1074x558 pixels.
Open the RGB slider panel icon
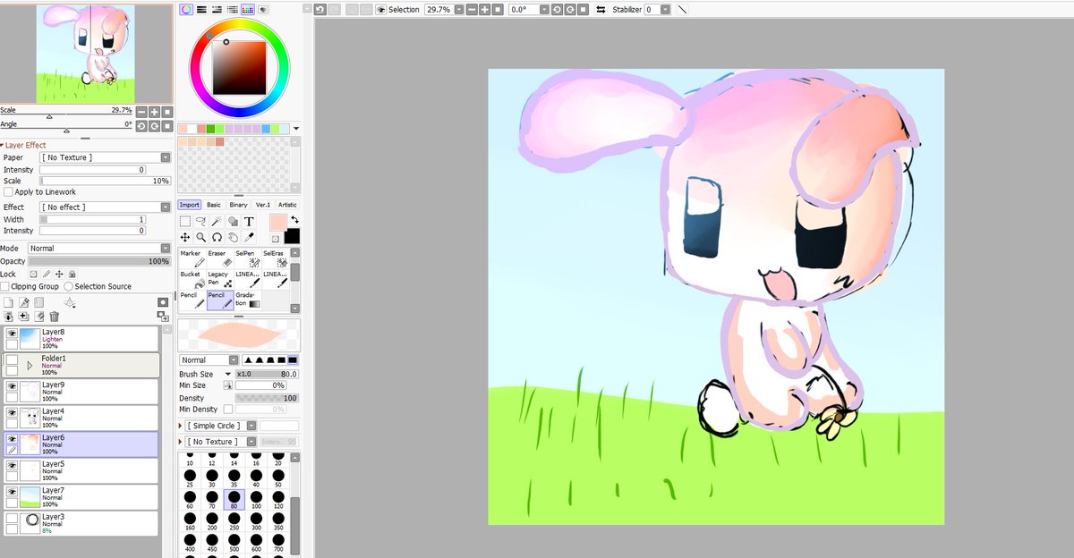click(x=201, y=9)
